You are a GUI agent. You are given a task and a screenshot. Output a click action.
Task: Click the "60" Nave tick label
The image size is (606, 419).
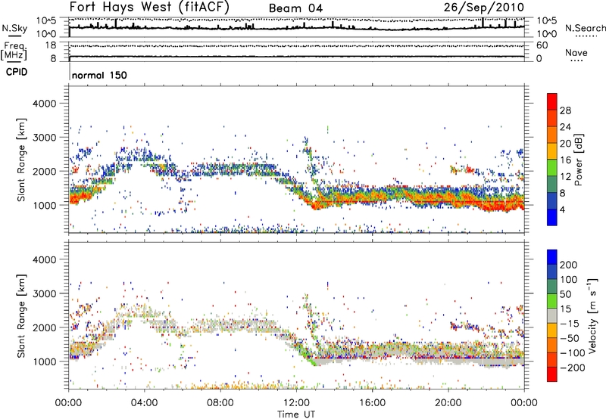point(542,45)
